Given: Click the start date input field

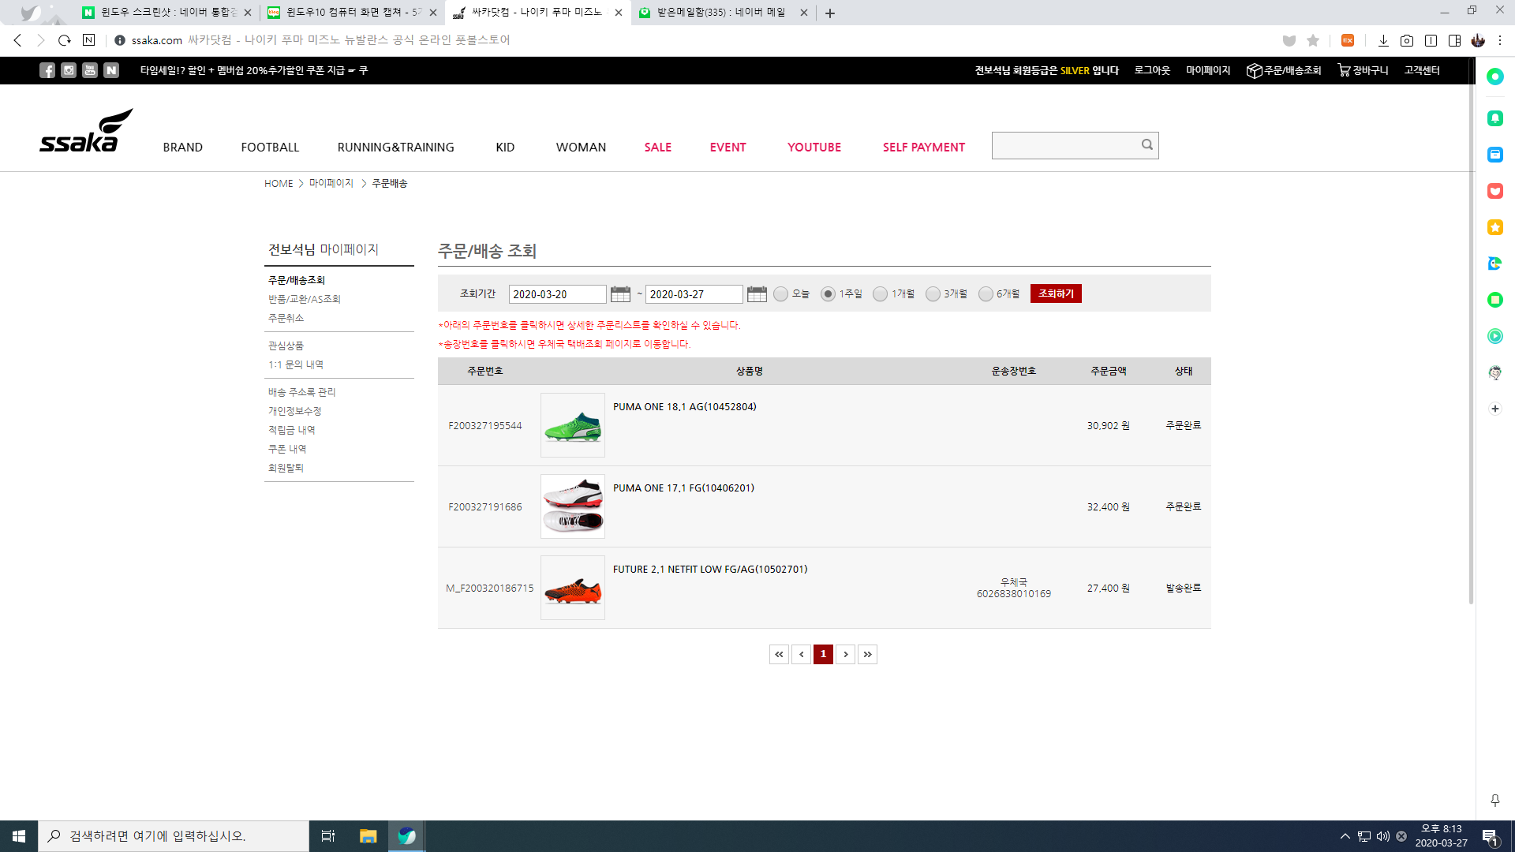Looking at the screenshot, I should pyautogui.click(x=558, y=294).
